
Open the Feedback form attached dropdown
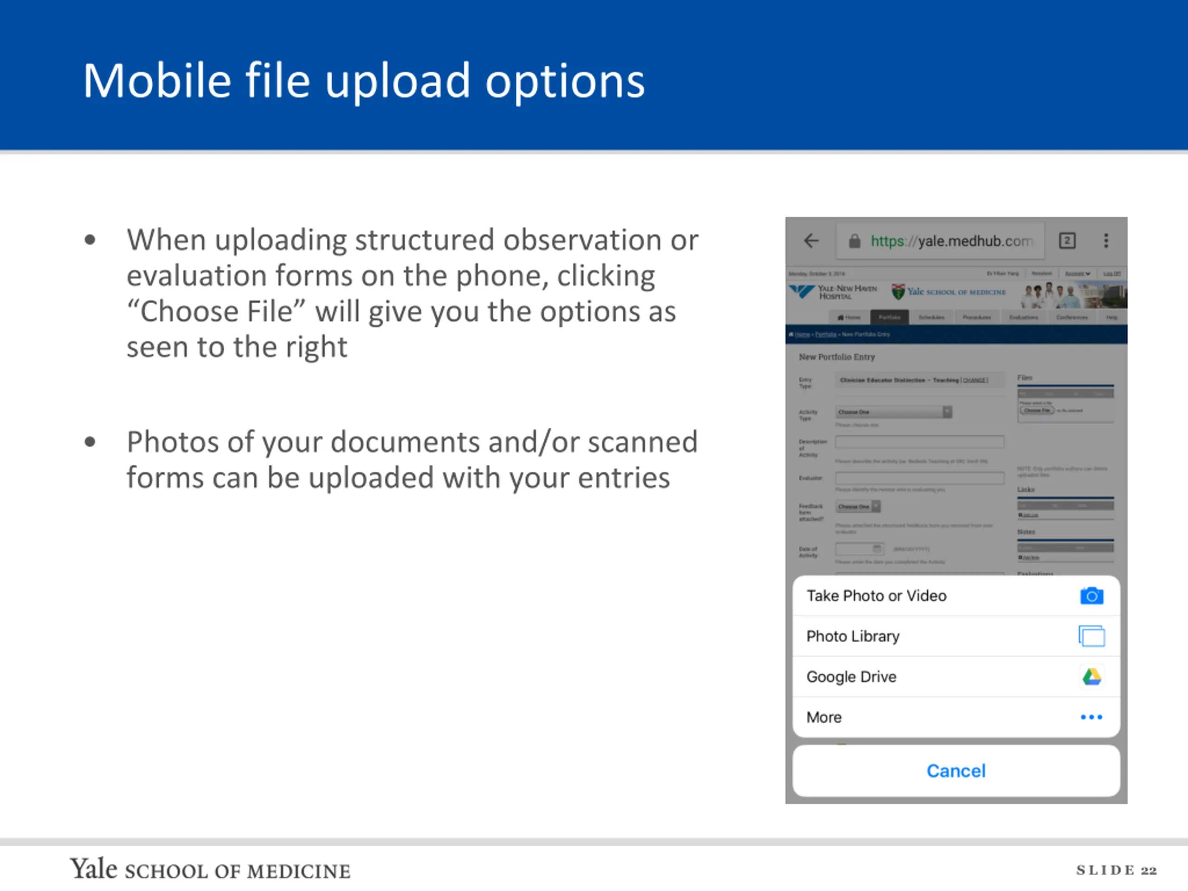[x=858, y=506]
